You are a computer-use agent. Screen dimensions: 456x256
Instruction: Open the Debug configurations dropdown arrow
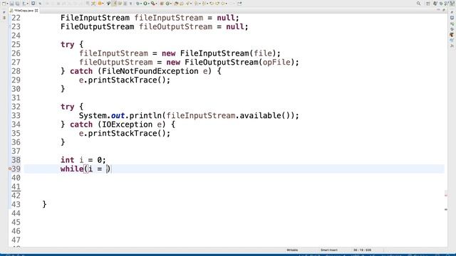141,4
